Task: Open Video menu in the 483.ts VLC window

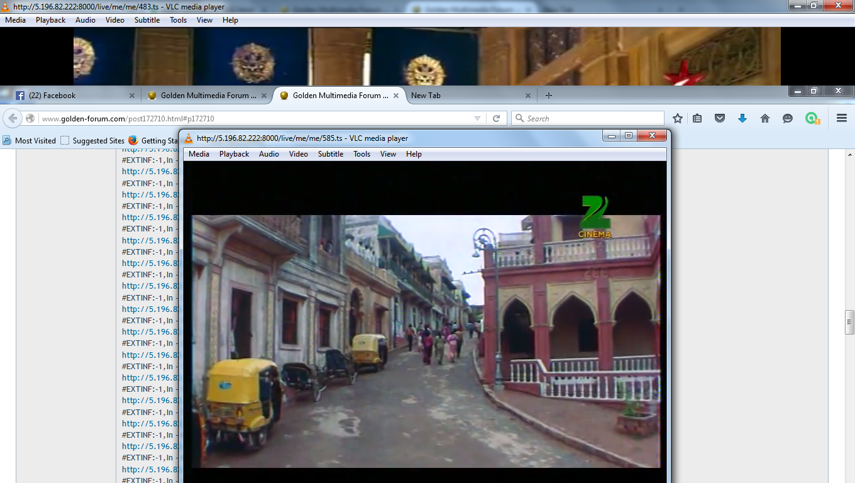Action: [115, 20]
